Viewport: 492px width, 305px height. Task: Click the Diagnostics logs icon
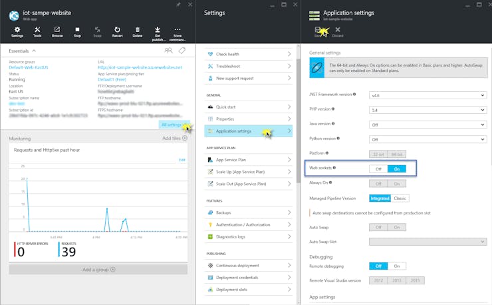pos(210,236)
